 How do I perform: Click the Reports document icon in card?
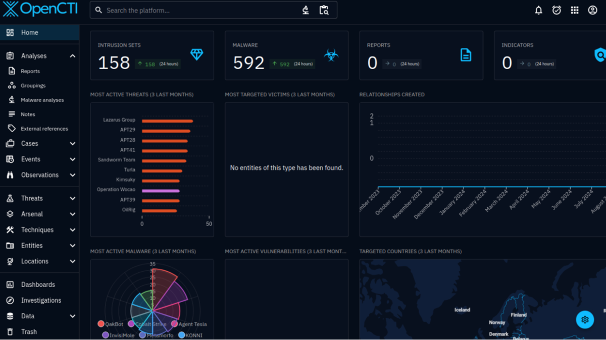pos(466,55)
